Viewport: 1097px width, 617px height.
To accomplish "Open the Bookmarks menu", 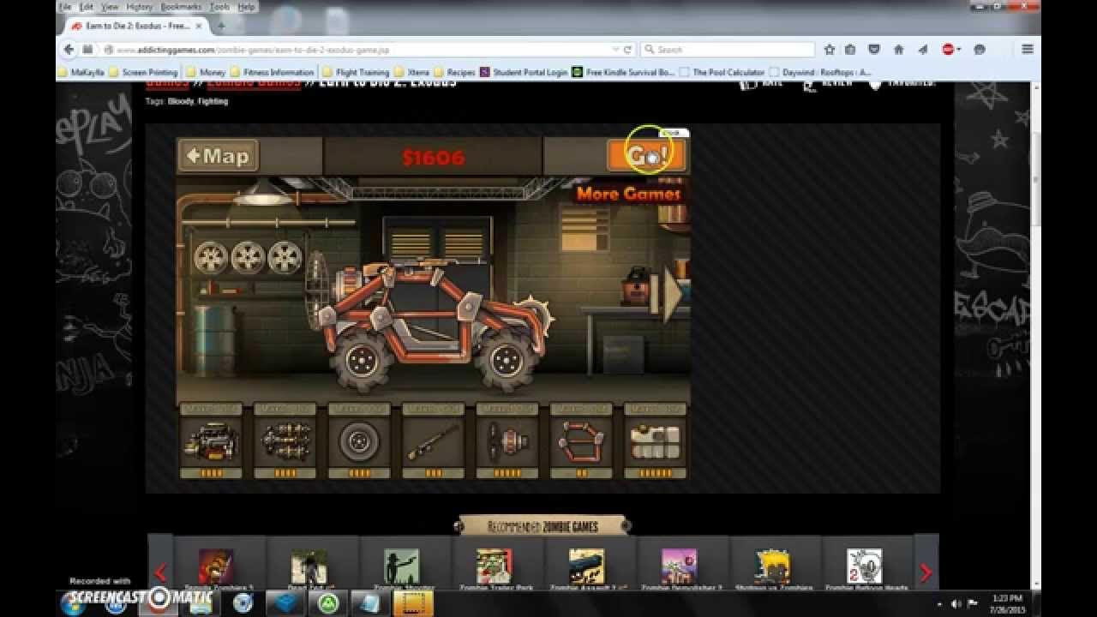I will pos(182,7).
